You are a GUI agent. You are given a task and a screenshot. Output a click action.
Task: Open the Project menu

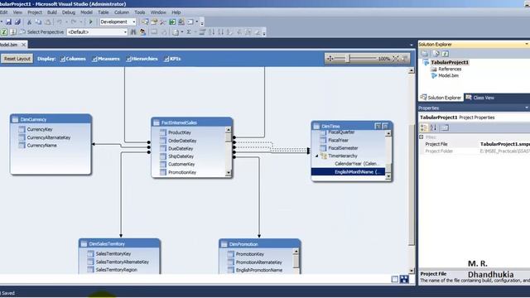tap(35, 12)
